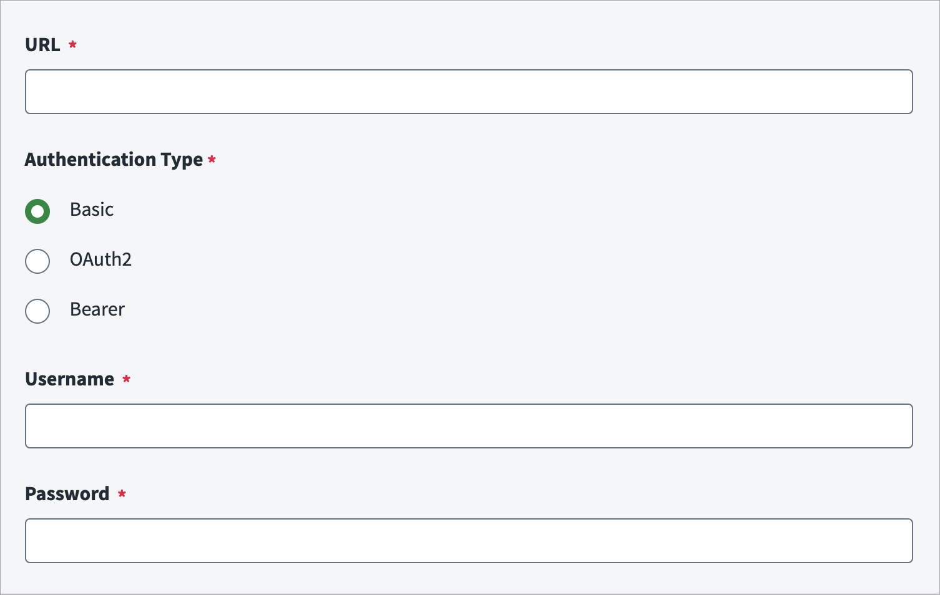Click the Username field label
940x595 pixels.
(x=69, y=379)
